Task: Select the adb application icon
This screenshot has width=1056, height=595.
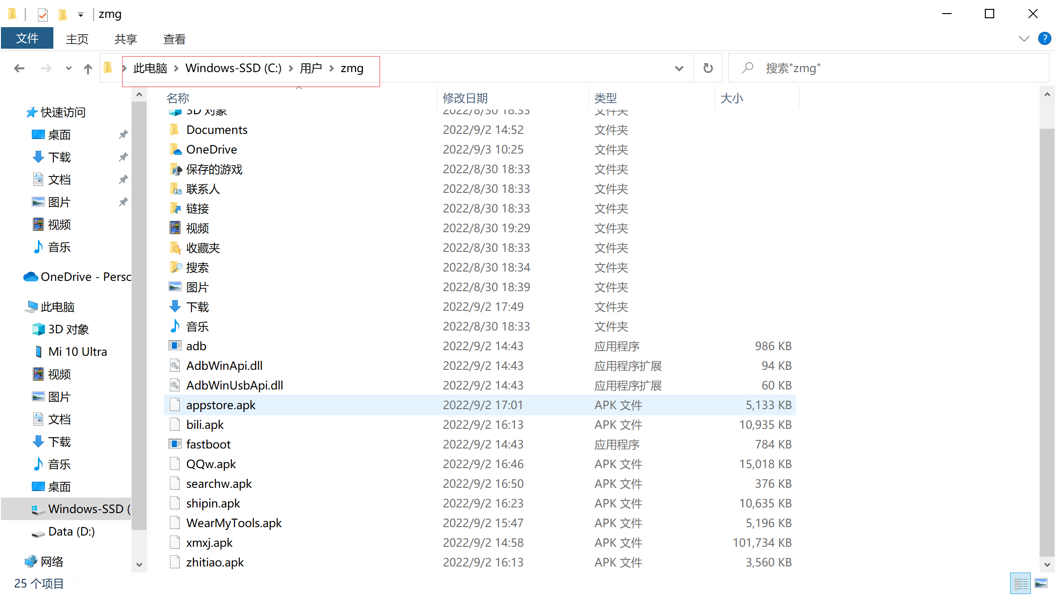Action: [x=175, y=345]
